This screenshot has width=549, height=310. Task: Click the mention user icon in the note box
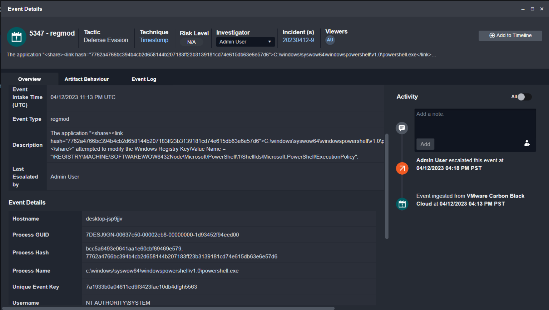point(527,143)
